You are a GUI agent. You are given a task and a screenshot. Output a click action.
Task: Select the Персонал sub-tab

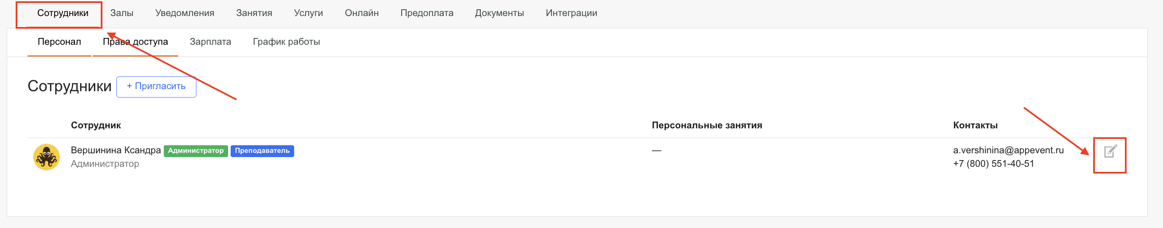pos(59,42)
